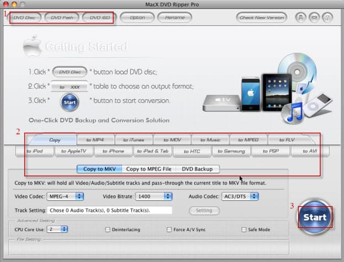Select the Copy to MPEG File segment
Screen dimensions: 344x262
tap(149, 169)
